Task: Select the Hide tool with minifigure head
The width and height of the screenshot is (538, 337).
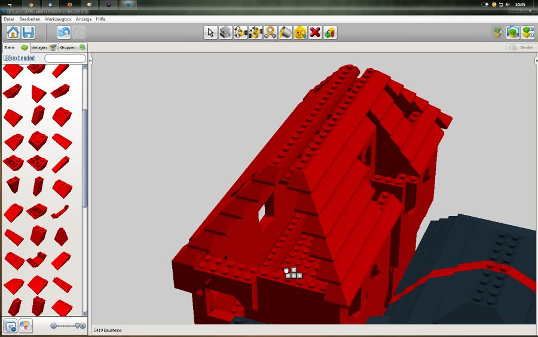Action: [300, 32]
